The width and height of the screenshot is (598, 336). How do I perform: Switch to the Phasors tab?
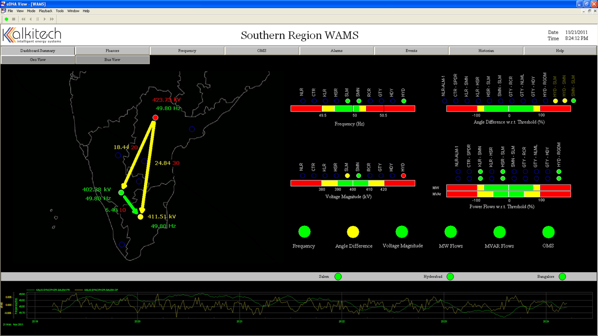click(x=112, y=50)
